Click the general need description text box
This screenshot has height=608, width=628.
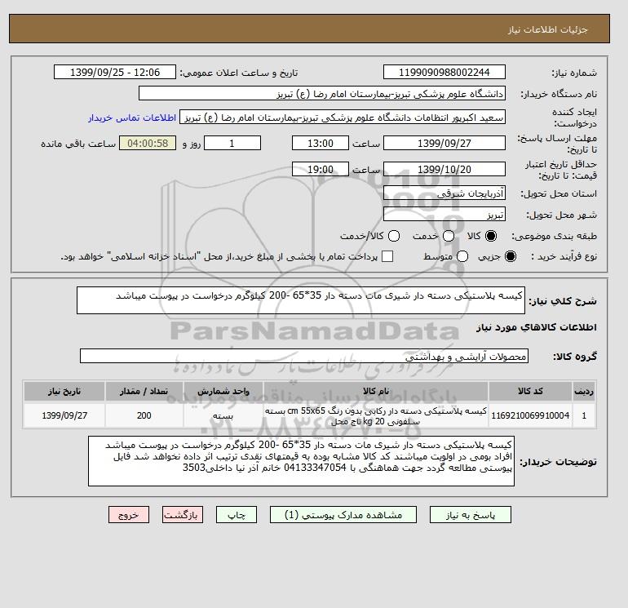tap(301, 300)
